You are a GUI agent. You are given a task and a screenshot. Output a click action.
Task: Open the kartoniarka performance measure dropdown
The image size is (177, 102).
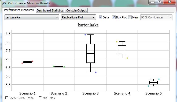click(32, 17)
